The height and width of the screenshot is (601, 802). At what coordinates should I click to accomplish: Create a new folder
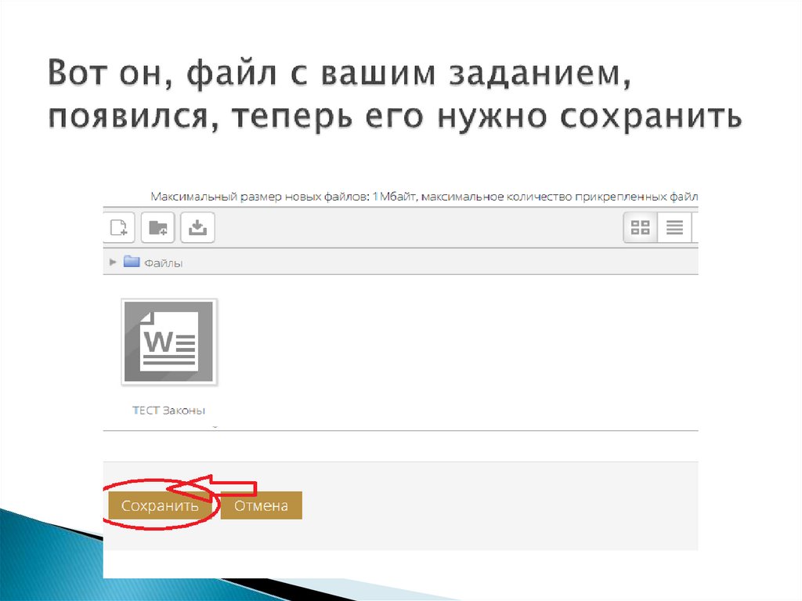point(157,227)
